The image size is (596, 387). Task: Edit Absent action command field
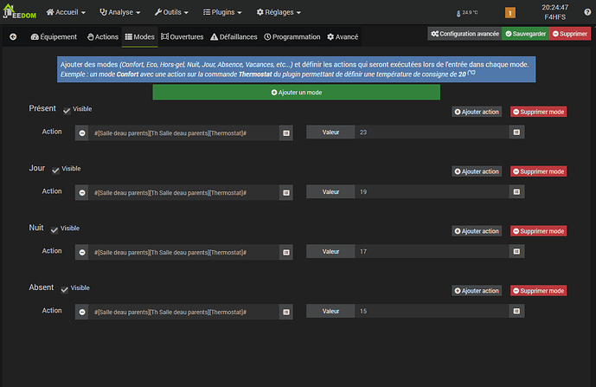[184, 312]
